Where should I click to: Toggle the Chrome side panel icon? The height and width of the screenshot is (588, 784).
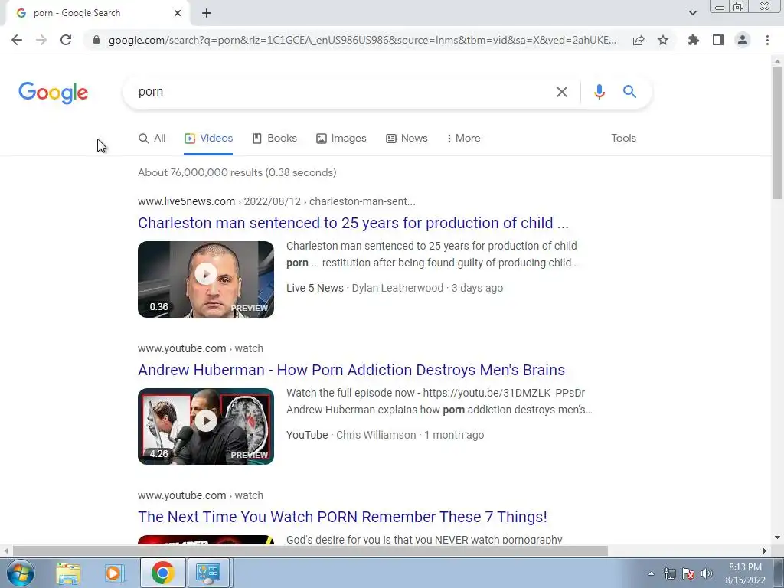click(718, 40)
